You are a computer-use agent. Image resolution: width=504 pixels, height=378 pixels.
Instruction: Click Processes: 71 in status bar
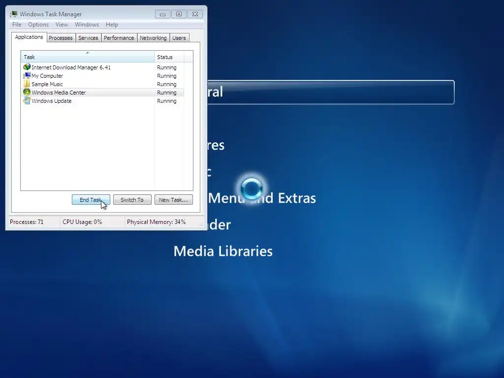[x=27, y=222]
